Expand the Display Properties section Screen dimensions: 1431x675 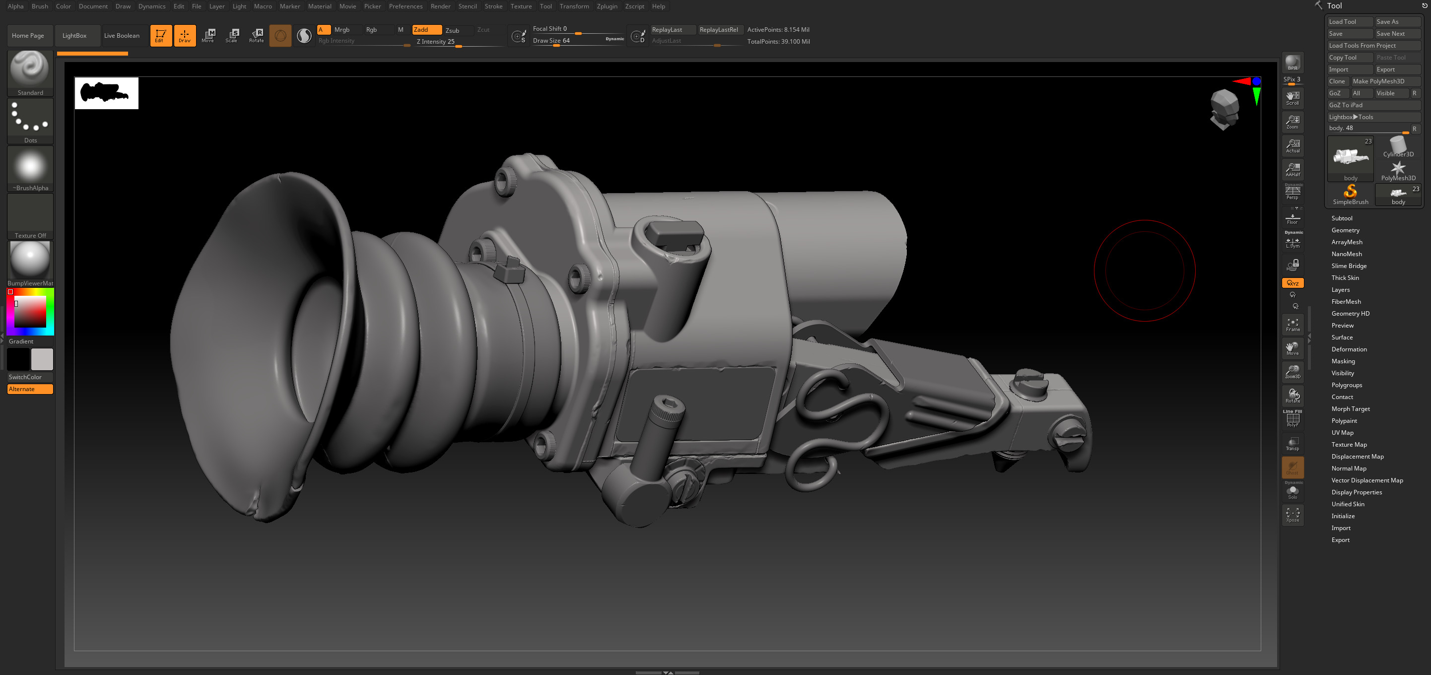[1356, 492]
